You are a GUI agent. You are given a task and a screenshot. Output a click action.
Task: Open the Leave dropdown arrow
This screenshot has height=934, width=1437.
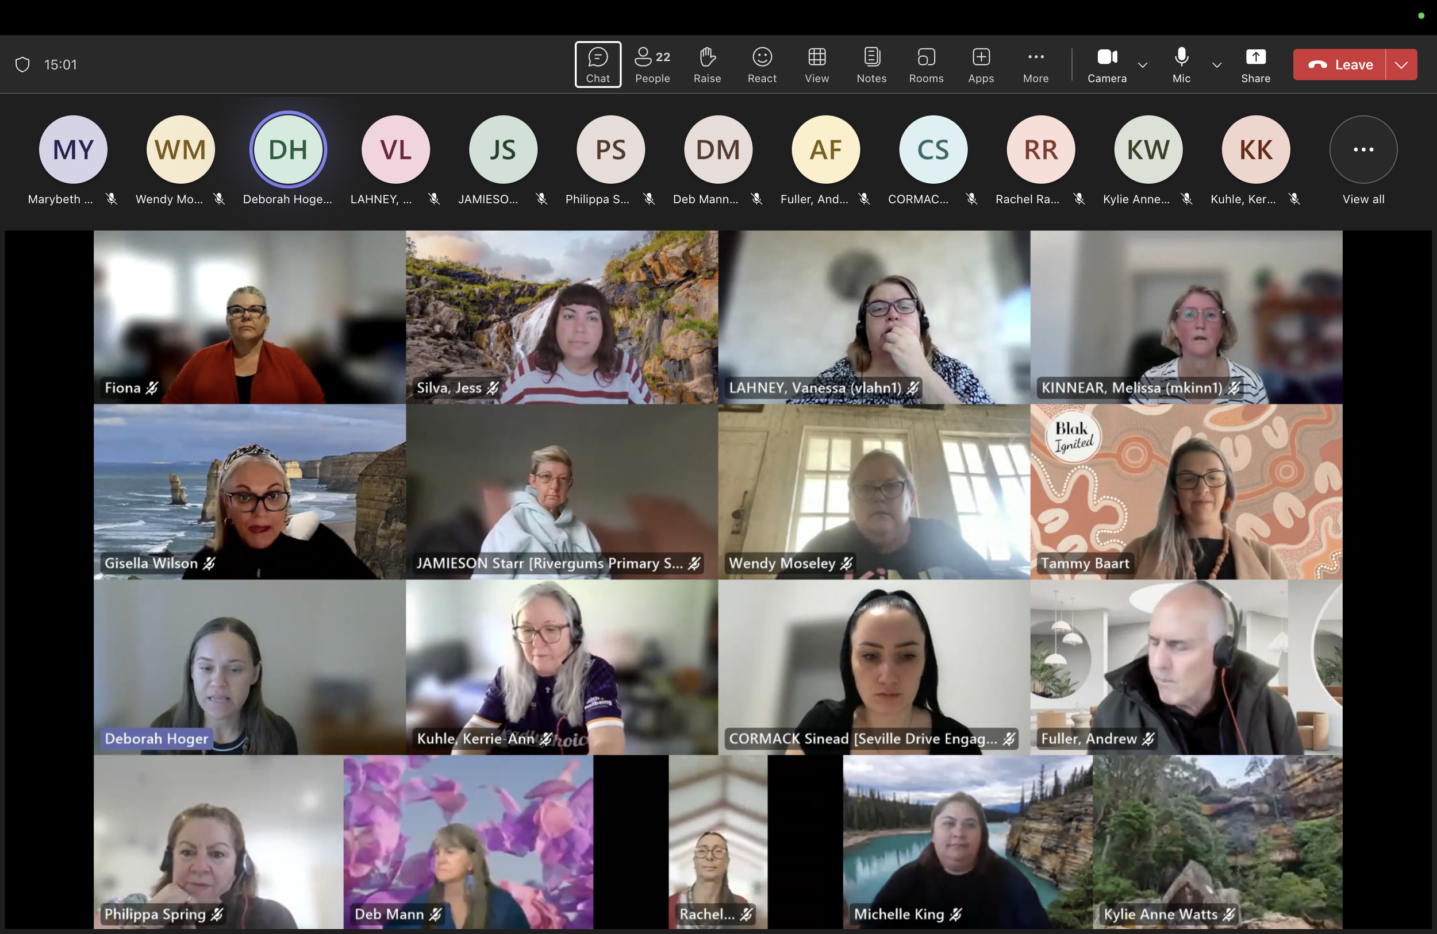1401,64
